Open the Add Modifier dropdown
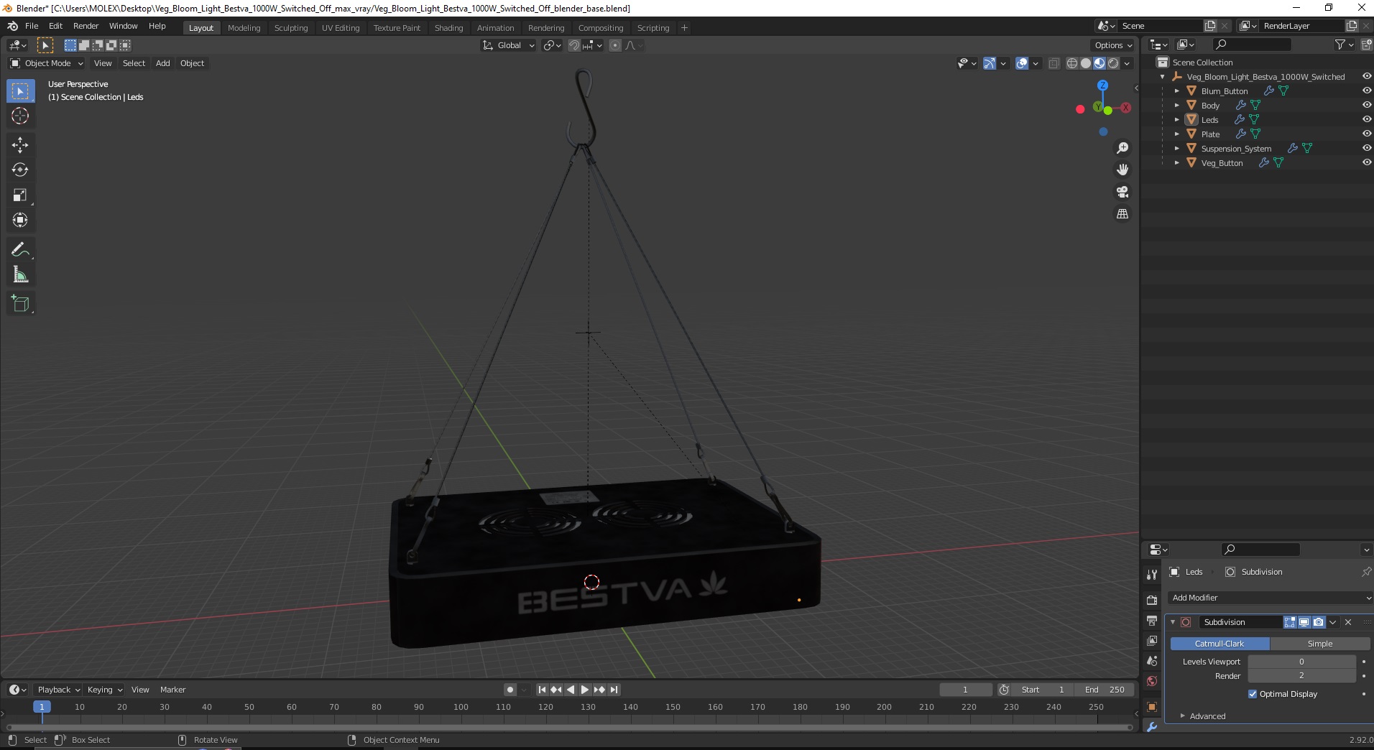The width and height of the screenshot is (1374, 750). coord(1270,598)
